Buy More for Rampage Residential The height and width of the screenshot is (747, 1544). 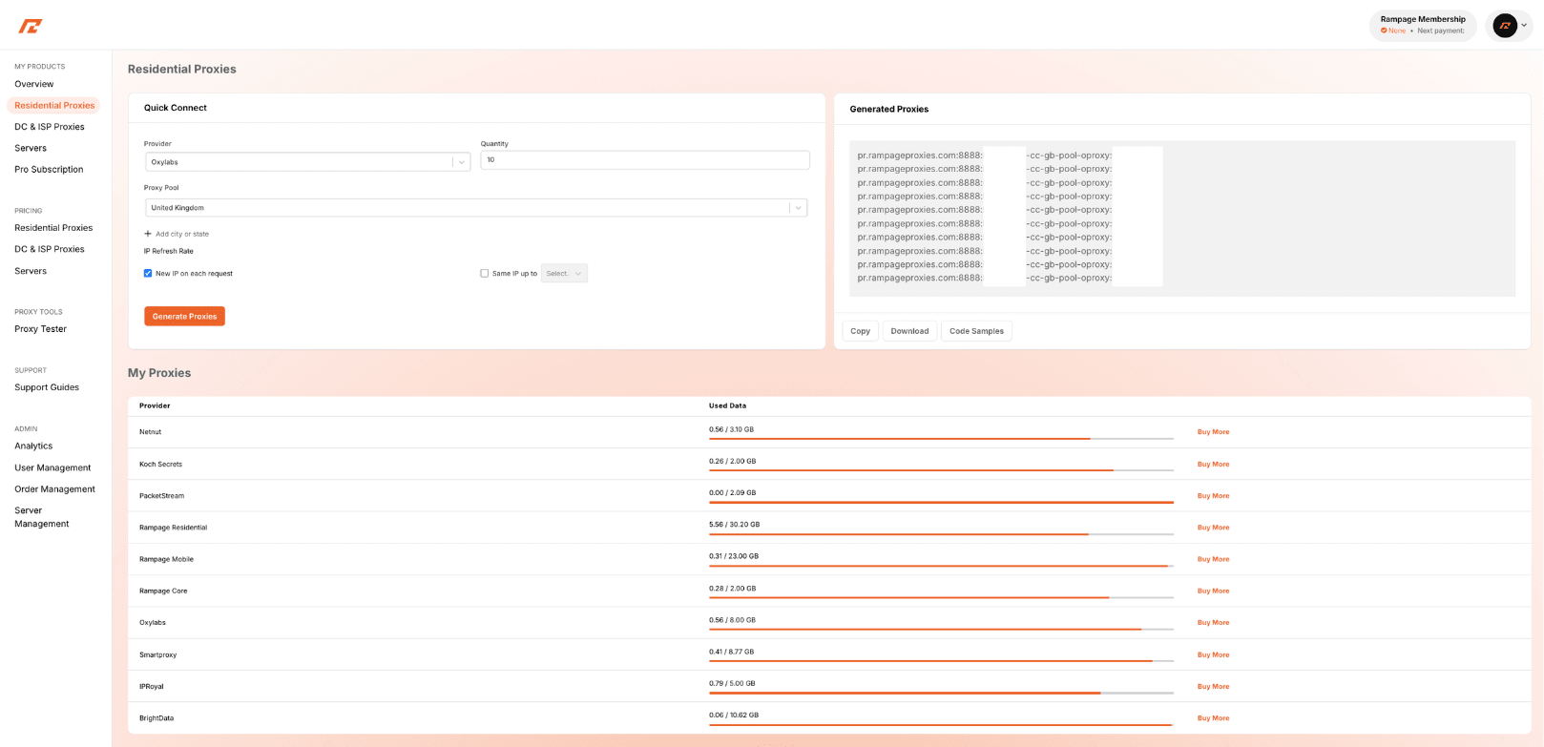(1213, 528)
